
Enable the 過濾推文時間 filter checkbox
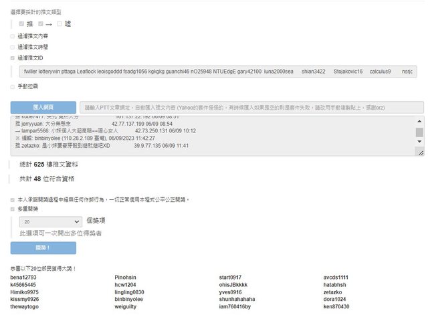12,47
